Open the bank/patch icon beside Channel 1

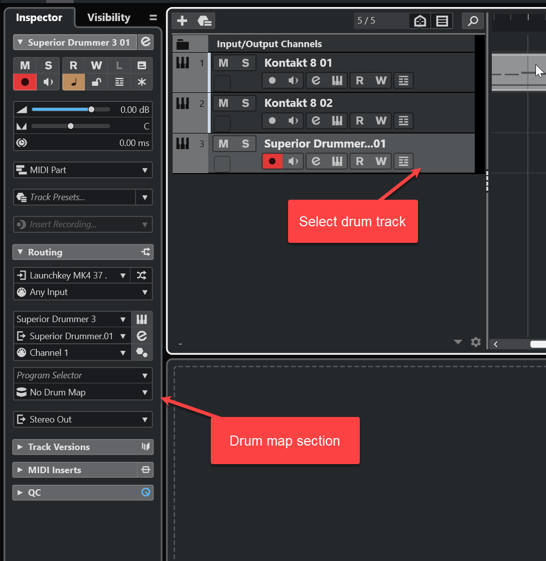pos(142,352)
